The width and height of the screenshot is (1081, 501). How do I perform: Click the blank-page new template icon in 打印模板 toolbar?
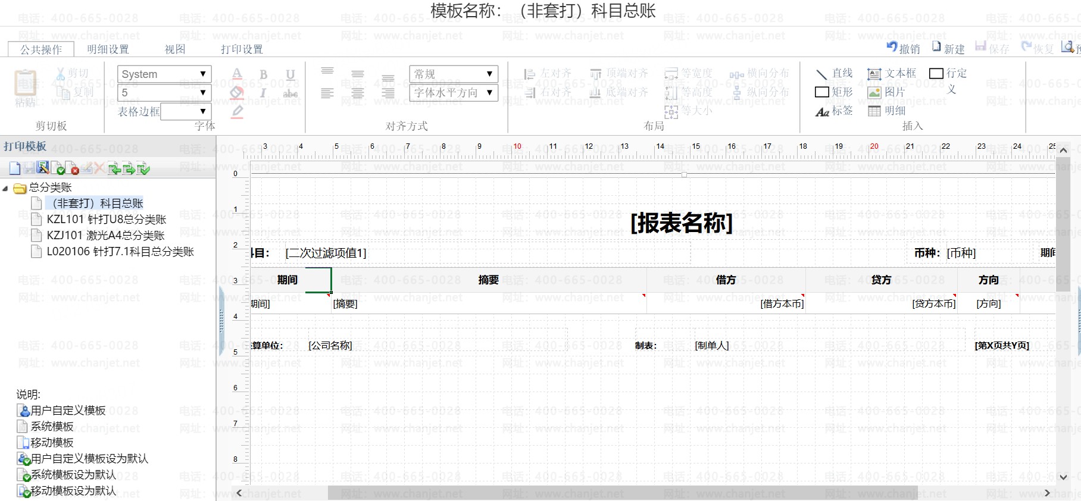(x=15, y=168)
